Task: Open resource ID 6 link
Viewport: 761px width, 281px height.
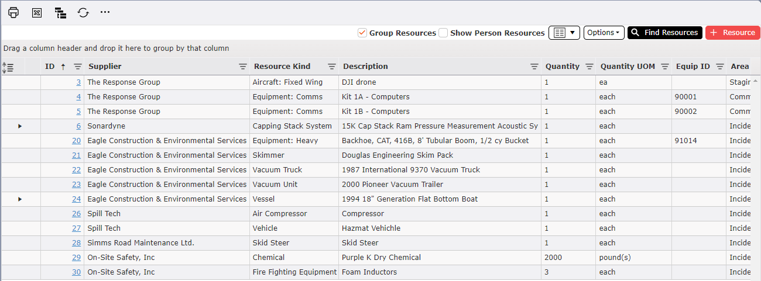Action: click(x=78, y=126)
